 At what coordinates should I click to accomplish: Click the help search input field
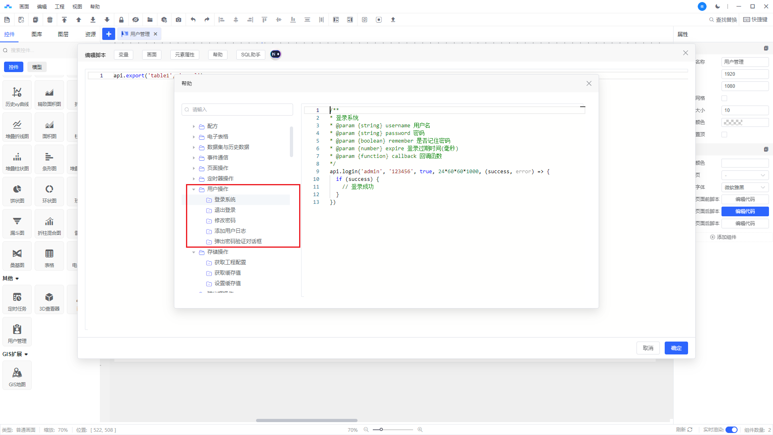tap(238, 110)
